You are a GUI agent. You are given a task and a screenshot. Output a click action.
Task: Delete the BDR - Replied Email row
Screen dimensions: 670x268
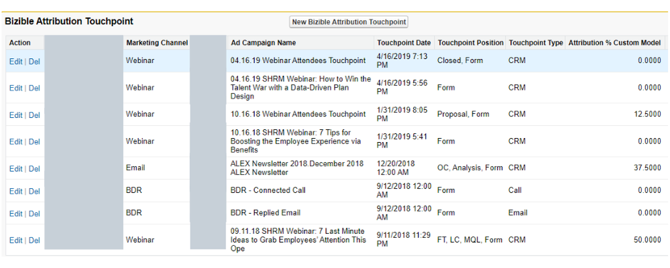pos(34,214)
